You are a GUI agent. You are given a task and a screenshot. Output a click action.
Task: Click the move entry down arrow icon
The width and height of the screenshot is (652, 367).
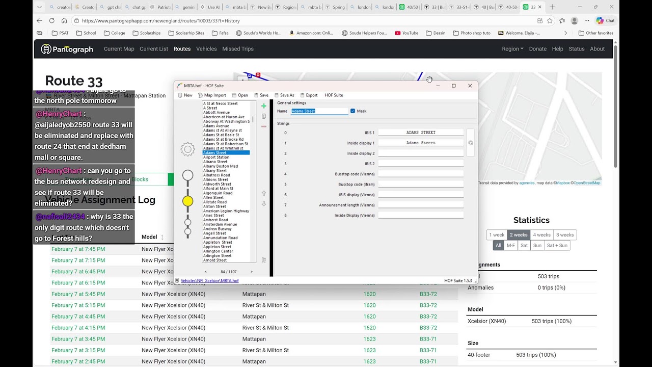pyautogui.click(x=264, y=204)
